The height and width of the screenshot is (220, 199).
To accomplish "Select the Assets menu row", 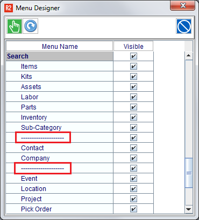I will point(60,87).
